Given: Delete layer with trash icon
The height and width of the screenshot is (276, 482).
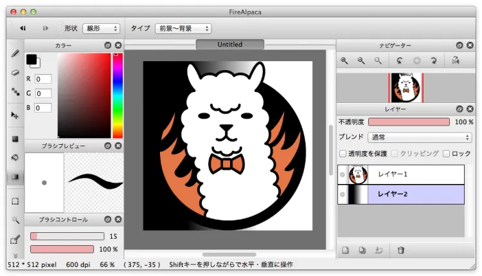Looking at the screenshot, I should click(401, 250).
